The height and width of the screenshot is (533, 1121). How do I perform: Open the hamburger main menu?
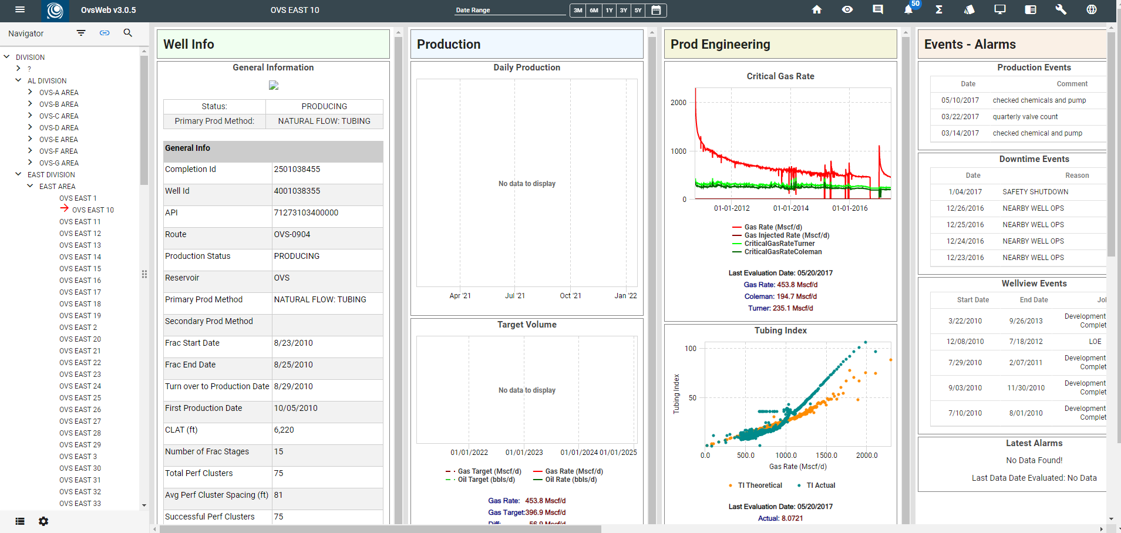point(20,9)
